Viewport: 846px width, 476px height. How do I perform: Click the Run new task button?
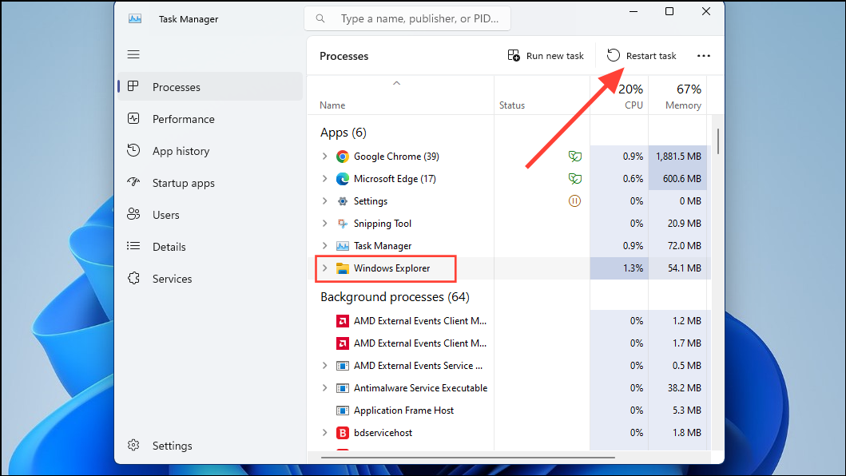tap(546, 56)
